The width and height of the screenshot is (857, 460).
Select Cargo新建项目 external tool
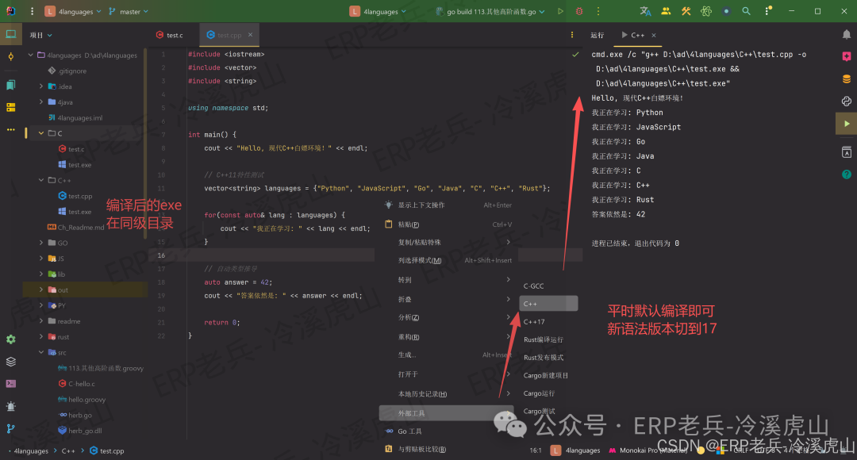[548, 375]
